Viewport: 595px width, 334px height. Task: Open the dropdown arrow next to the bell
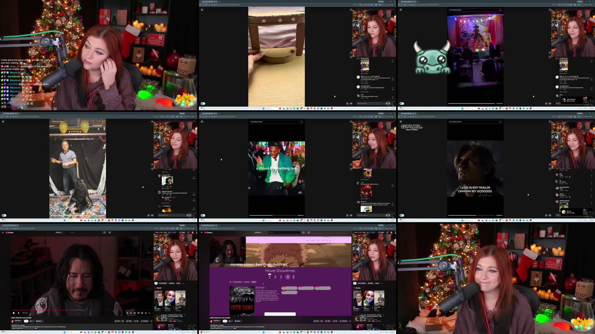(x=33, y=321)
